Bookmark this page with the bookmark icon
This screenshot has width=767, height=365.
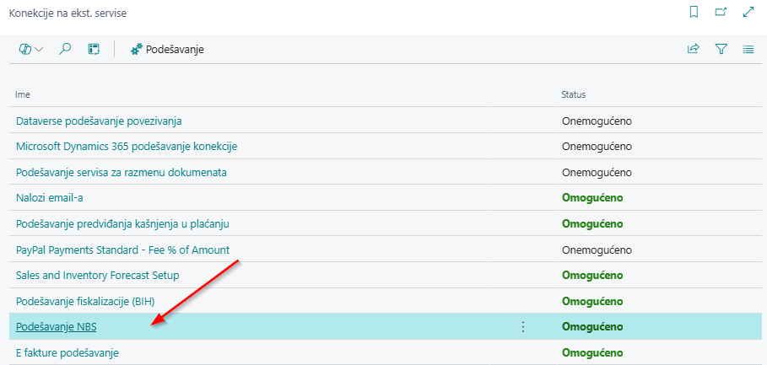(x=694, y=13)
